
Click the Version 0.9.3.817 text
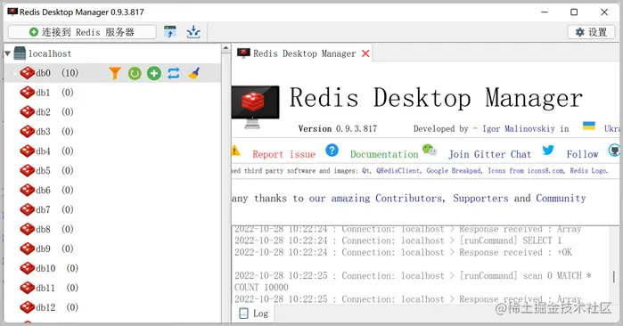pos(337,128)
